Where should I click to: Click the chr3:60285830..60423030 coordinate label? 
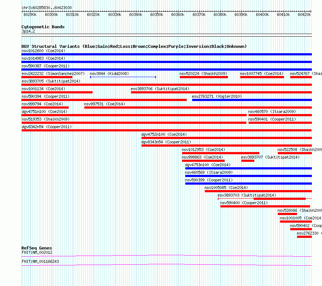tap(47, 8)
